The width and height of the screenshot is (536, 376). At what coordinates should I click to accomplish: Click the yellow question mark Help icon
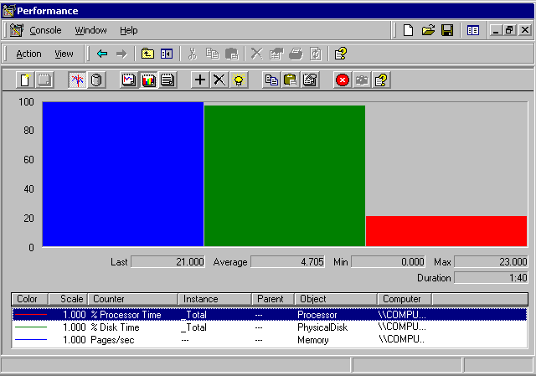click(381, 80)
